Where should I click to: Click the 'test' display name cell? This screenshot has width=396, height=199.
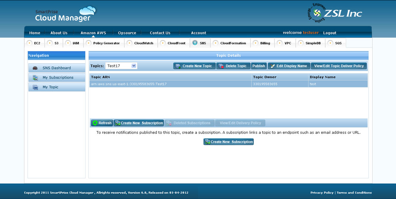coord(338,84)
